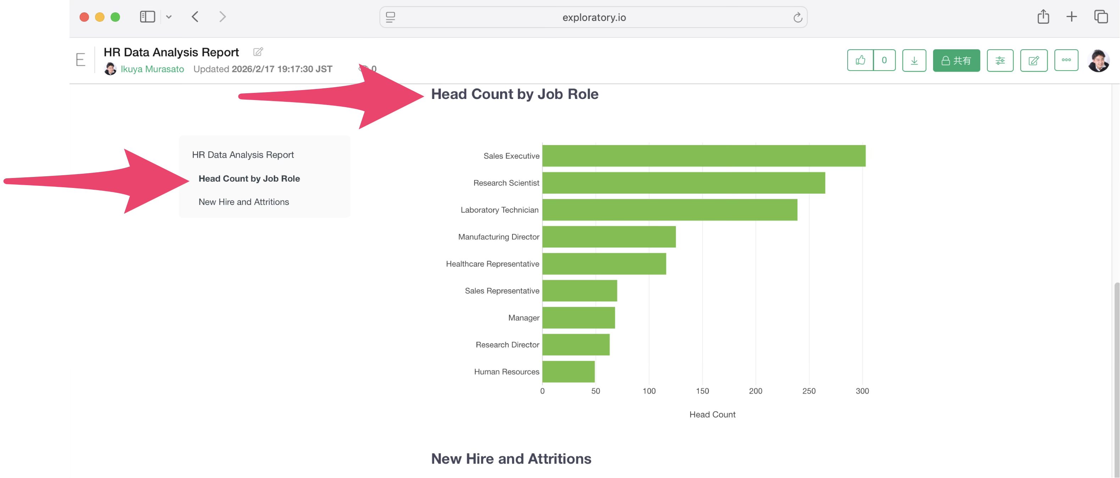Screen dimensions: 1120x478
Task: Select Head Count by Job Role in contents
Action: click(x=249, y=179)
